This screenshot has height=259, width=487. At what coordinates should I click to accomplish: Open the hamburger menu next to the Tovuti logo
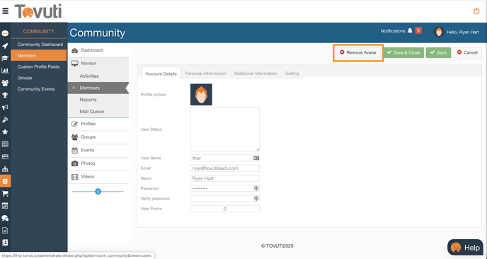[5, 11]
